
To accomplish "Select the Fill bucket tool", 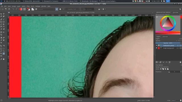I will (x=1, y=43).
